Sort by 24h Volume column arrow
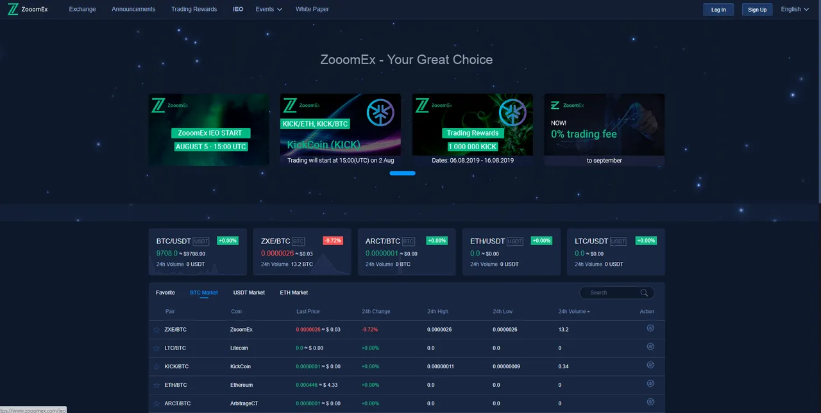 coord(588,312)
